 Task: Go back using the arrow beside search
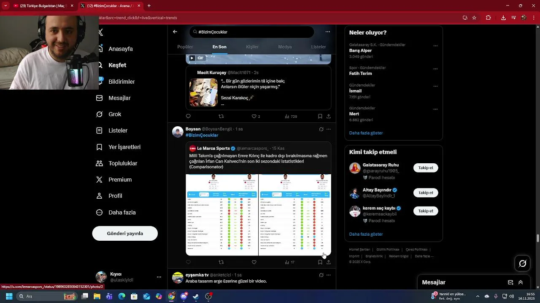point(175,32)
